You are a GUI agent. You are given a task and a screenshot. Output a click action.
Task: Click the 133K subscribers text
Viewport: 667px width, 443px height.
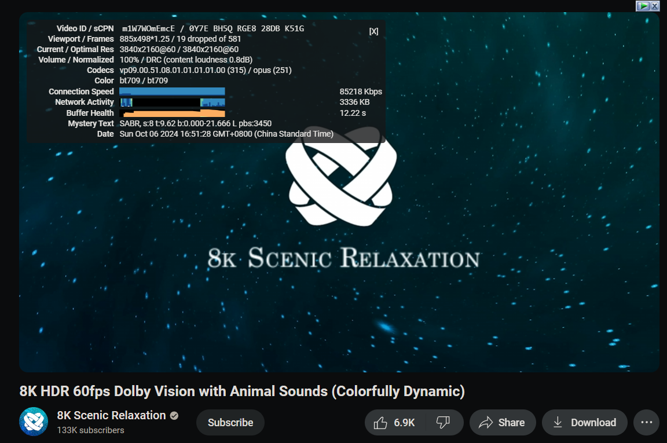[90, 430]
